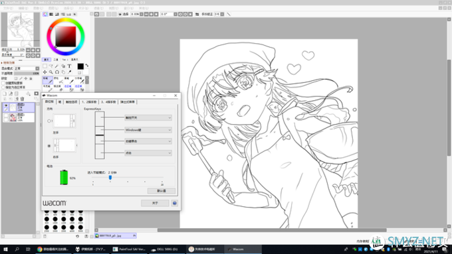
Task: Toggle the selection source checkbox
Action: [3, 87]
